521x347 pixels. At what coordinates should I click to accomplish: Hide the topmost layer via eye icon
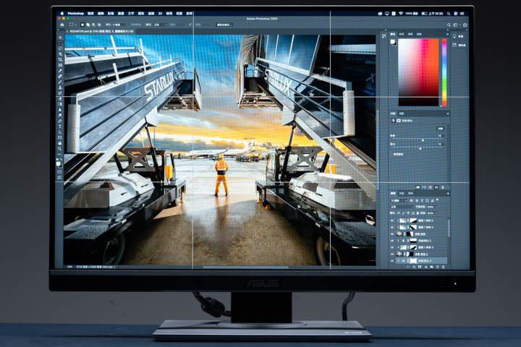point(392,220)
